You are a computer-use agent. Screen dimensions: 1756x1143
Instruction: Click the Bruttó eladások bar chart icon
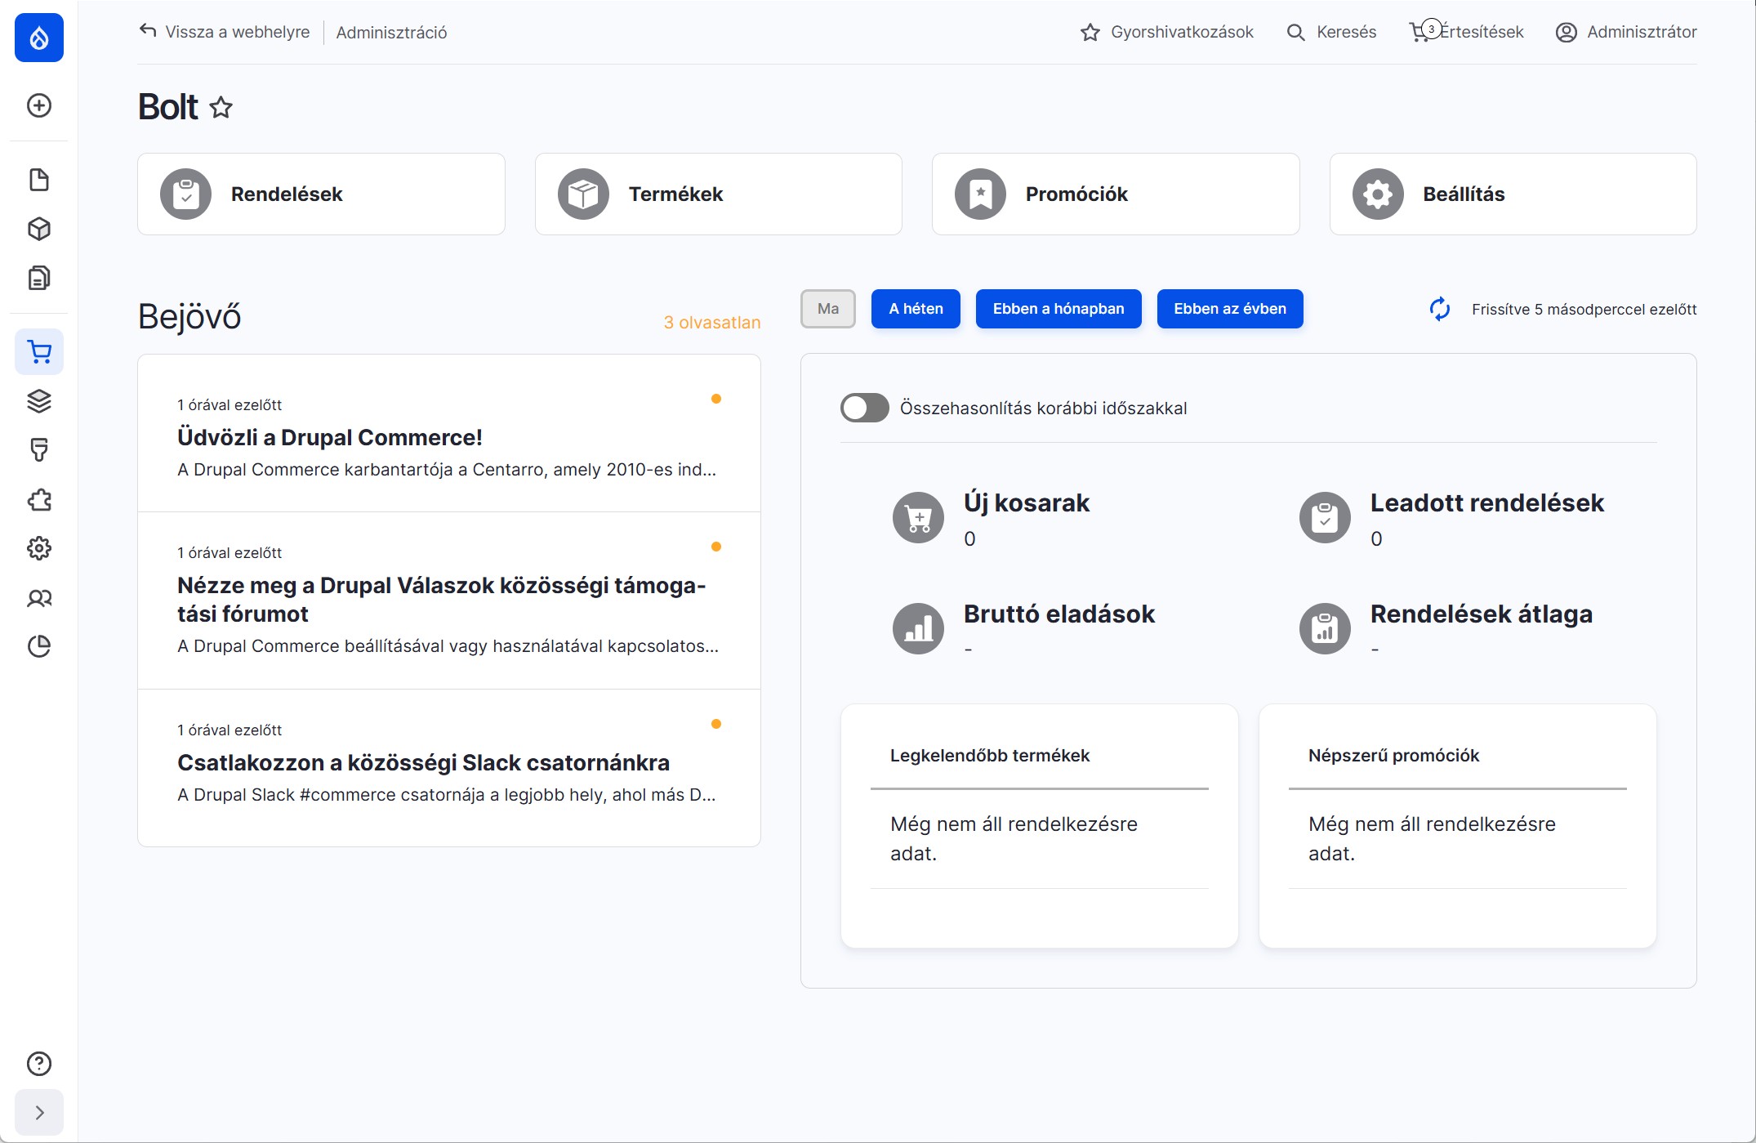click(918, 628)
